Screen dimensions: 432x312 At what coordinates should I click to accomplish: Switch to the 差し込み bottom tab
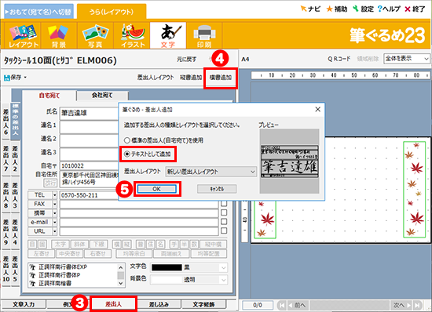click(x=159, y=304)
